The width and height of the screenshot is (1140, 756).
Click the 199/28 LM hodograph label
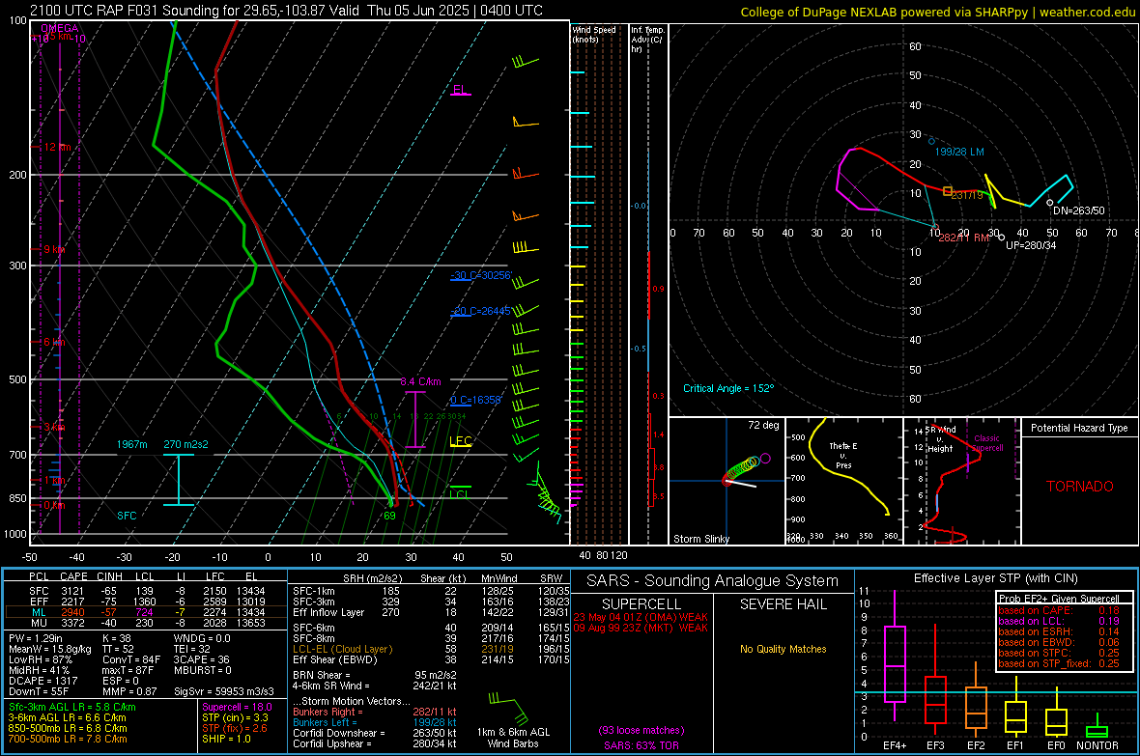click(x=959, y=152)
